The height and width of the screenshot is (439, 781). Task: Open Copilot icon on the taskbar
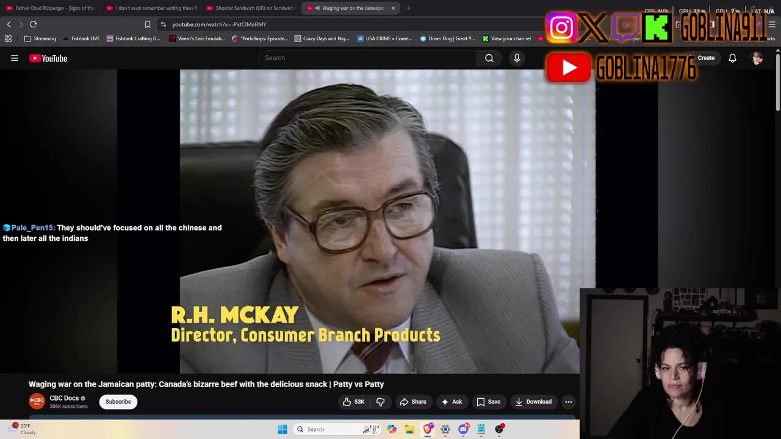pos(392,429)
